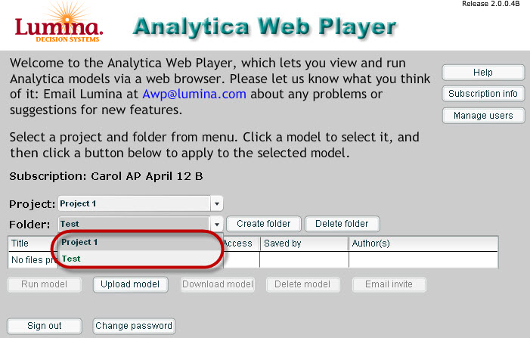Click the Delete model button
This screenshot has height=338, width=530.
(x=302, y=284)
